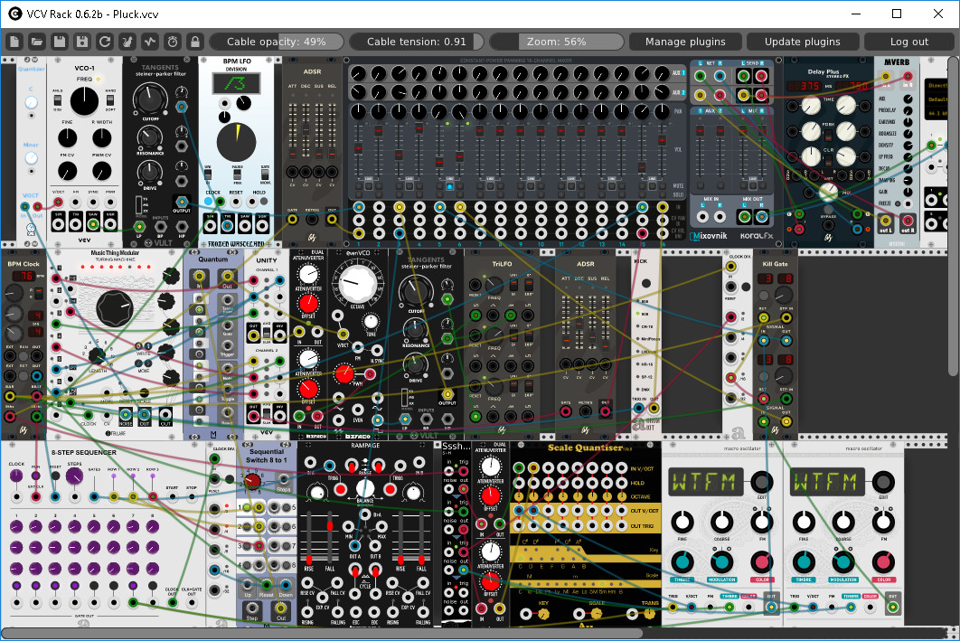Image resolution: width=960 pixels, height=641 pixels.
Task: Click the top ADSR GATE input jack
Action: click(293, 219)
